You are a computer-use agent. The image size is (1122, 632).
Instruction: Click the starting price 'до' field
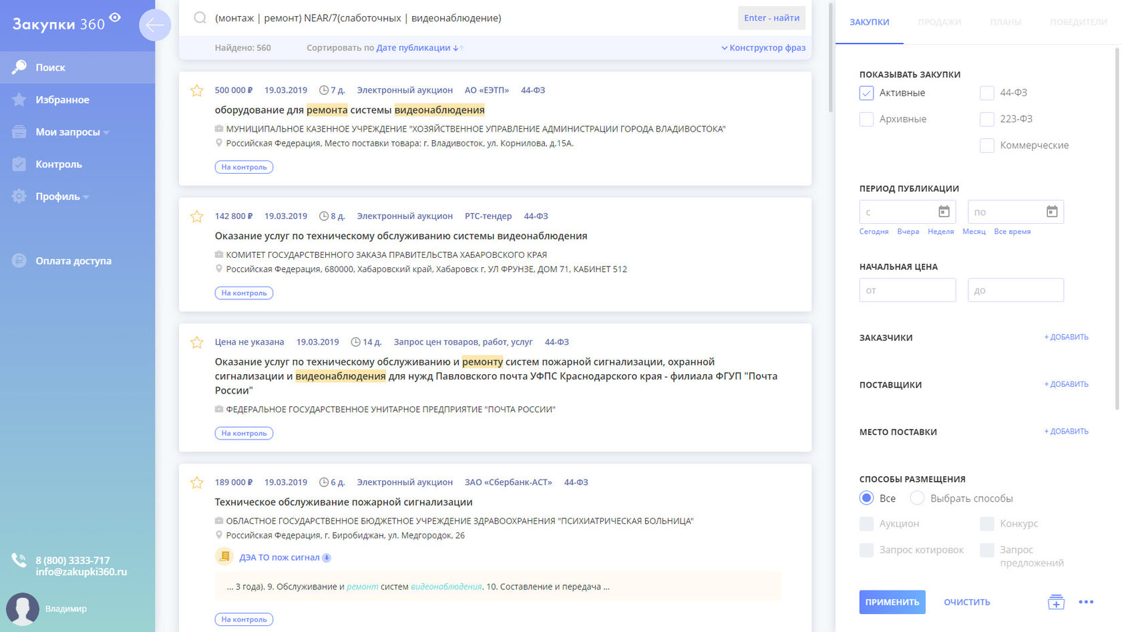[x=1016, y=291]
